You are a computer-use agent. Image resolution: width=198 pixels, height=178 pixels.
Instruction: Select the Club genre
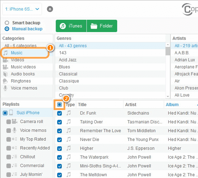pos(110,88)
